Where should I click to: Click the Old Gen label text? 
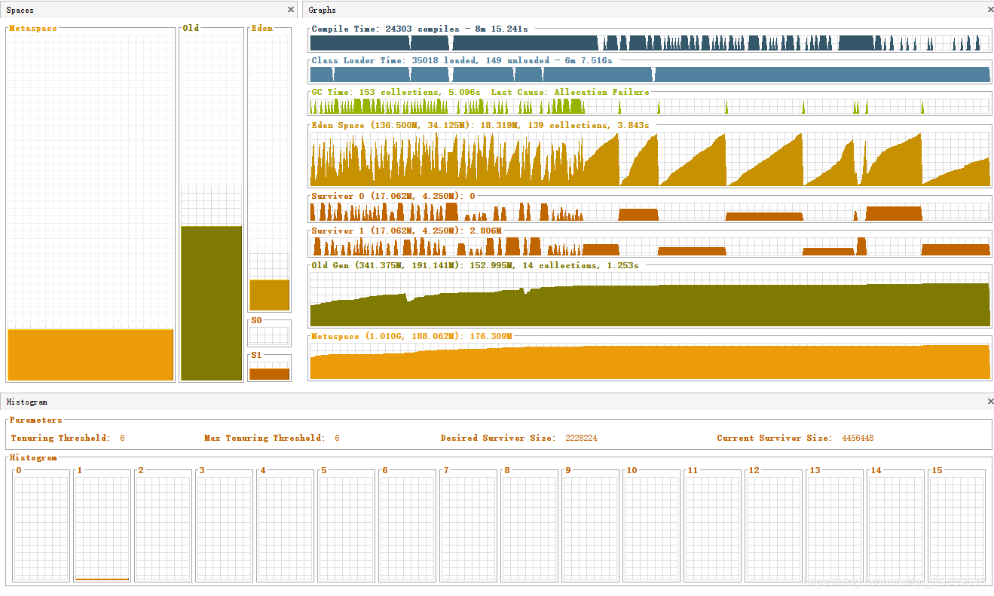click(475, 265)
